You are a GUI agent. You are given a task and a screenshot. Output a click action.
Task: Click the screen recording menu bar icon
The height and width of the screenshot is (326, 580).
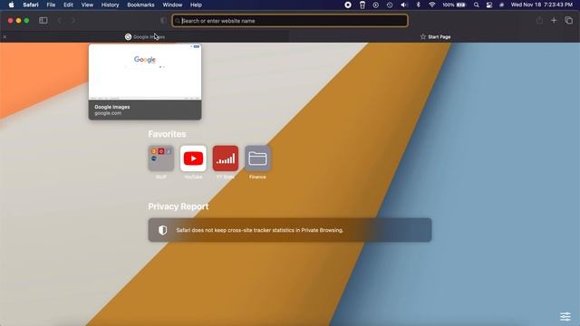pos(348,5)
